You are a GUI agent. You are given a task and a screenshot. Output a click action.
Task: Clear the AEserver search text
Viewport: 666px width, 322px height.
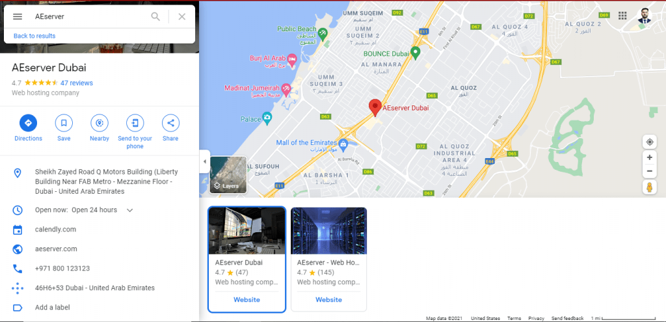click(x=182, y=16)
